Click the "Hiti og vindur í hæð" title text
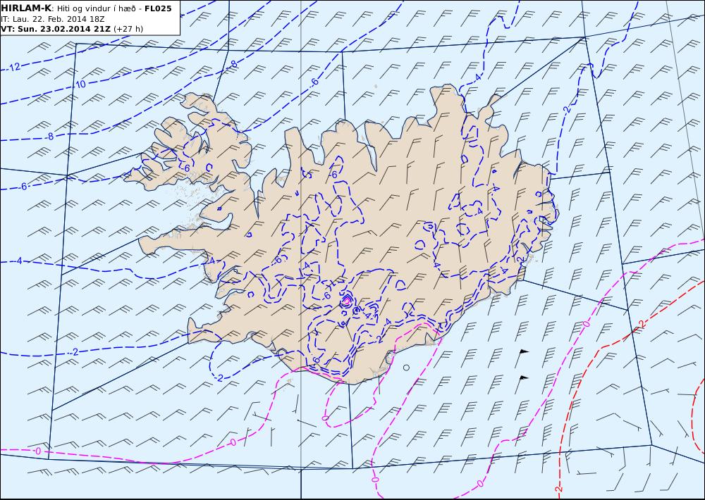Screen dimensions: 705x500 [x=96, y=9]
